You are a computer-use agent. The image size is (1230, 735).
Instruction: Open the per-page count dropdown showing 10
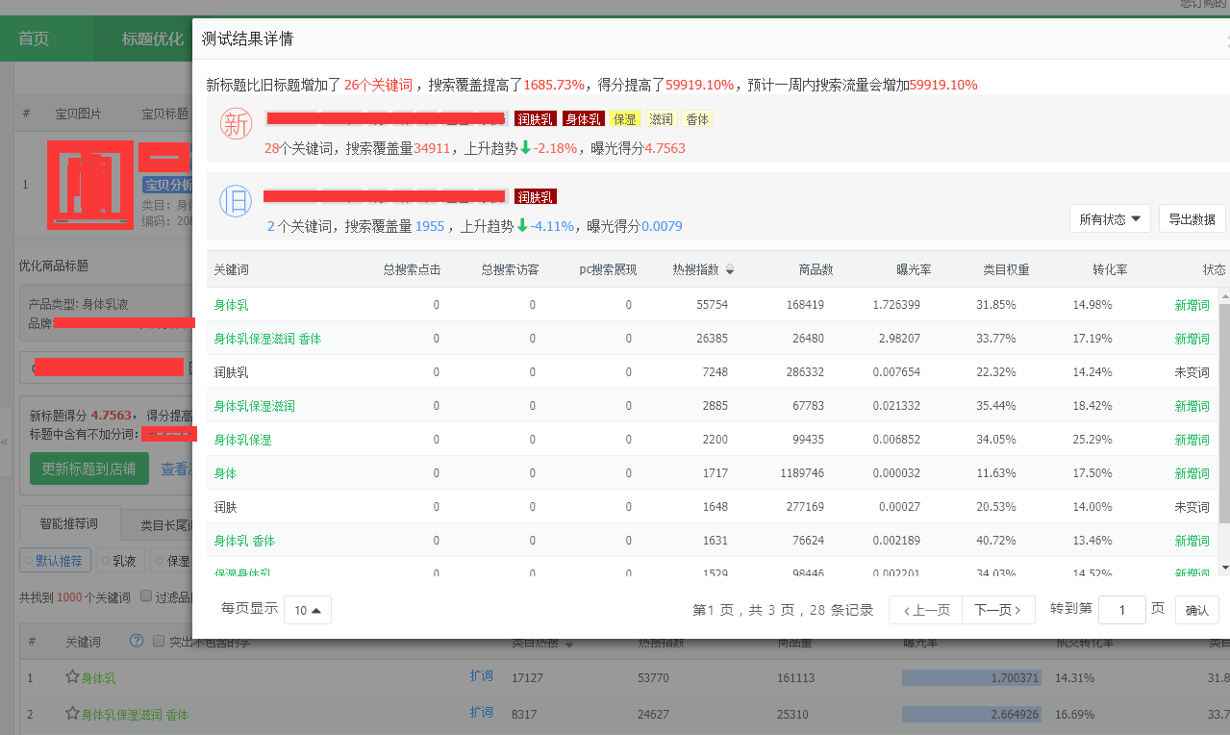pyautogui.click(x=308, y=610)
